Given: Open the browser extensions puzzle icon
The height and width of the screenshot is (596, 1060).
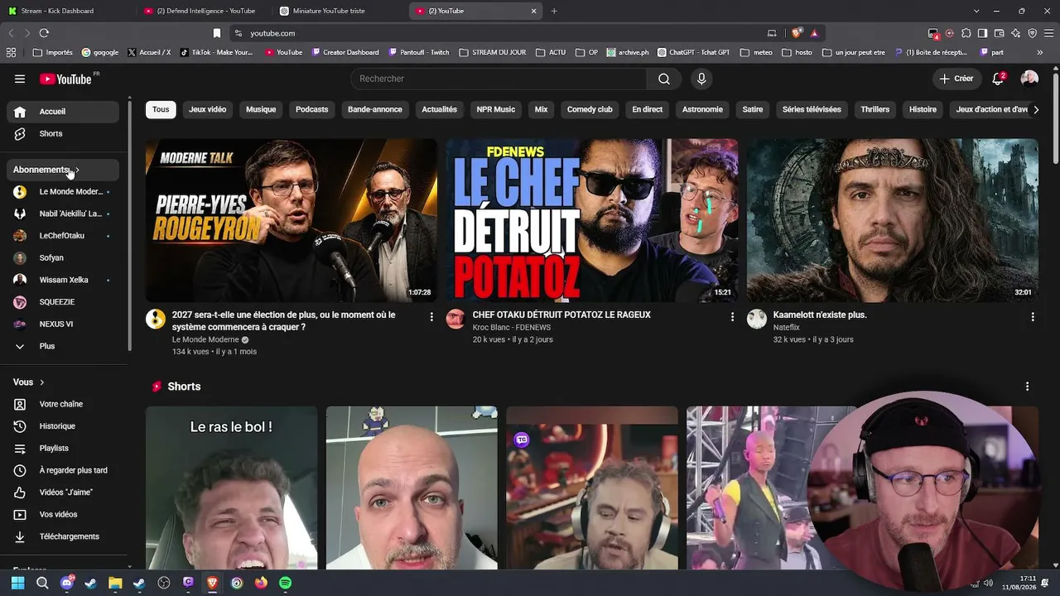Looking at the screenshot, I should coord(966,33).
